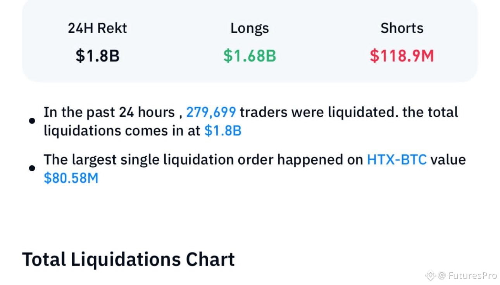Click the $80.58M value link
Screen dimensions: 500x285
pos(71,178)
